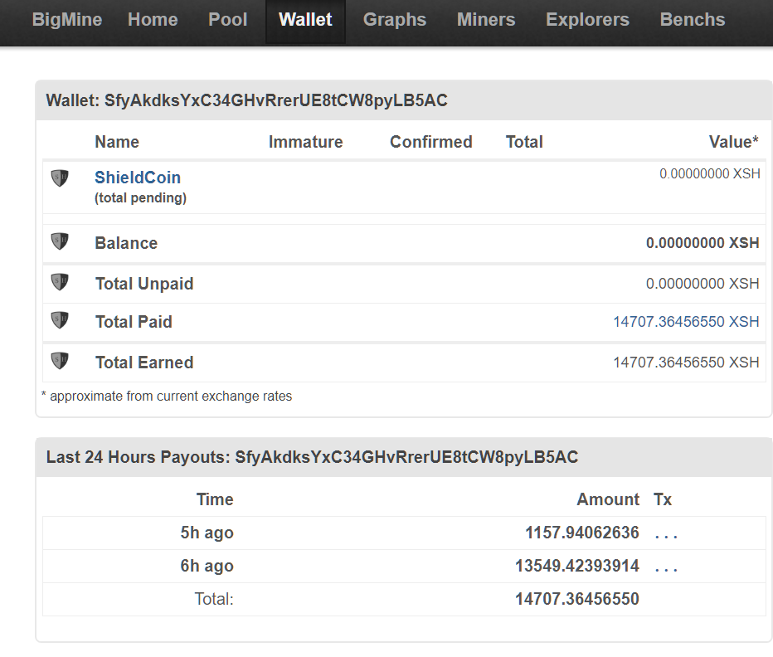This screenshot has height=657, width=773.
Task: Click the 13549.42393914 payout amount
Action: click(577, 566)
